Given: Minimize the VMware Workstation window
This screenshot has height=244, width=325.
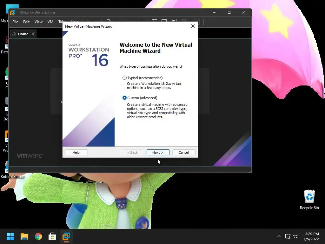Looking at the screenshot, I should (214, 12).
